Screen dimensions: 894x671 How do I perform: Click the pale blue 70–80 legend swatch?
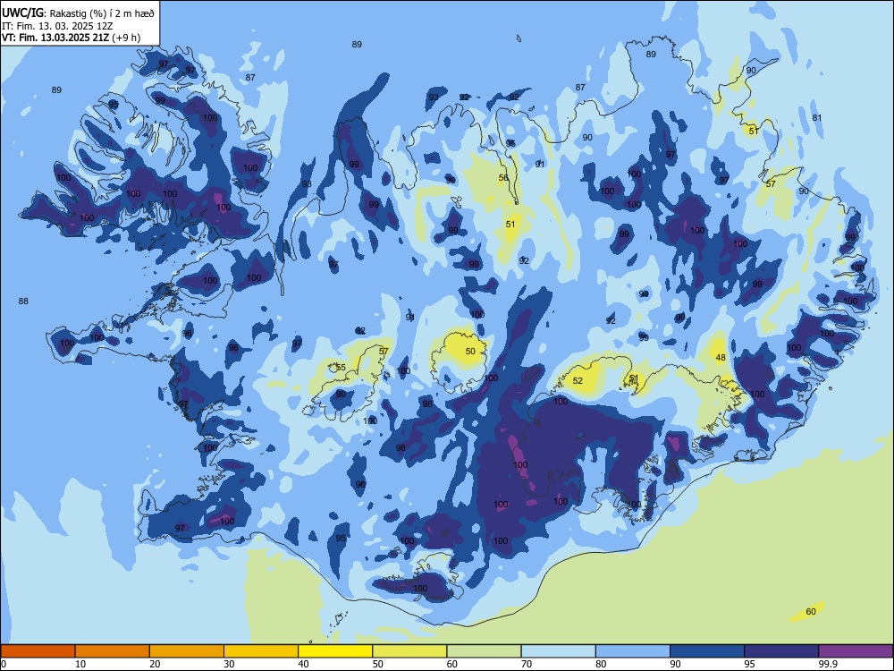pyautogui.click(x=558, y=651)
